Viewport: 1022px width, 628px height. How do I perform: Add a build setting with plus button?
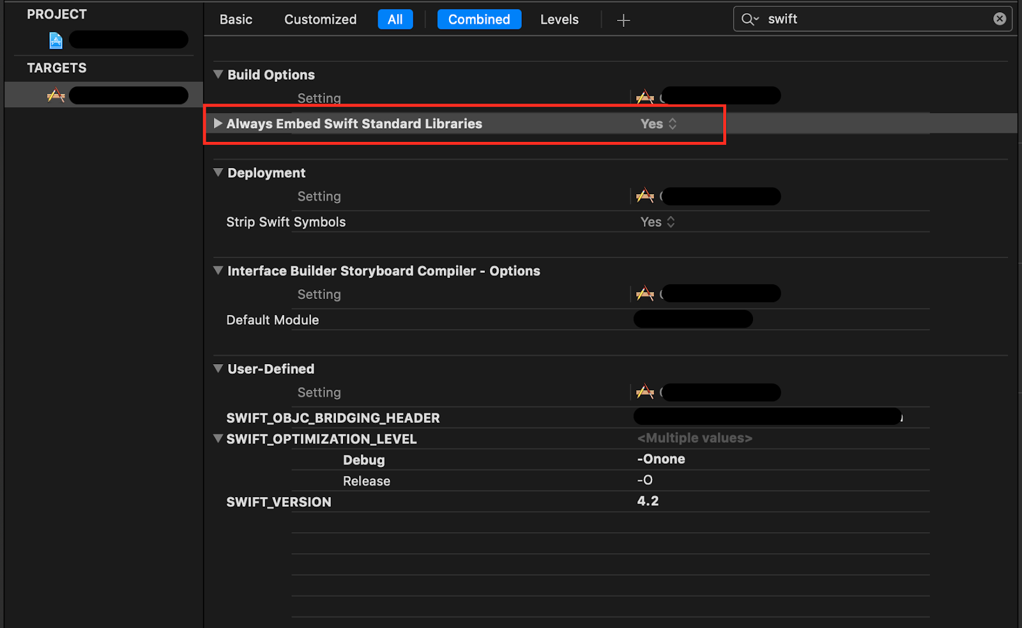[x=623, y=20]
